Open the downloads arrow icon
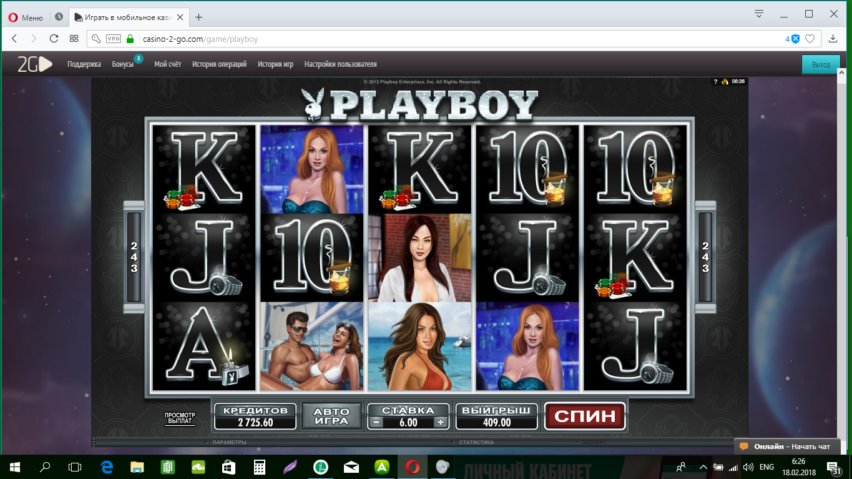Screen dimensions: 852x479 (x=833, y=39)
